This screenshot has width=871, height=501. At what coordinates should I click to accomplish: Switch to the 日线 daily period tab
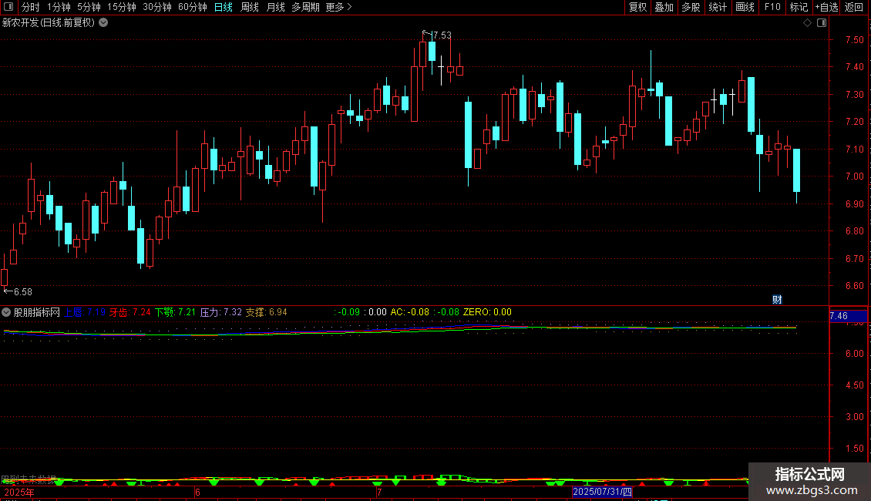(224, 7)
